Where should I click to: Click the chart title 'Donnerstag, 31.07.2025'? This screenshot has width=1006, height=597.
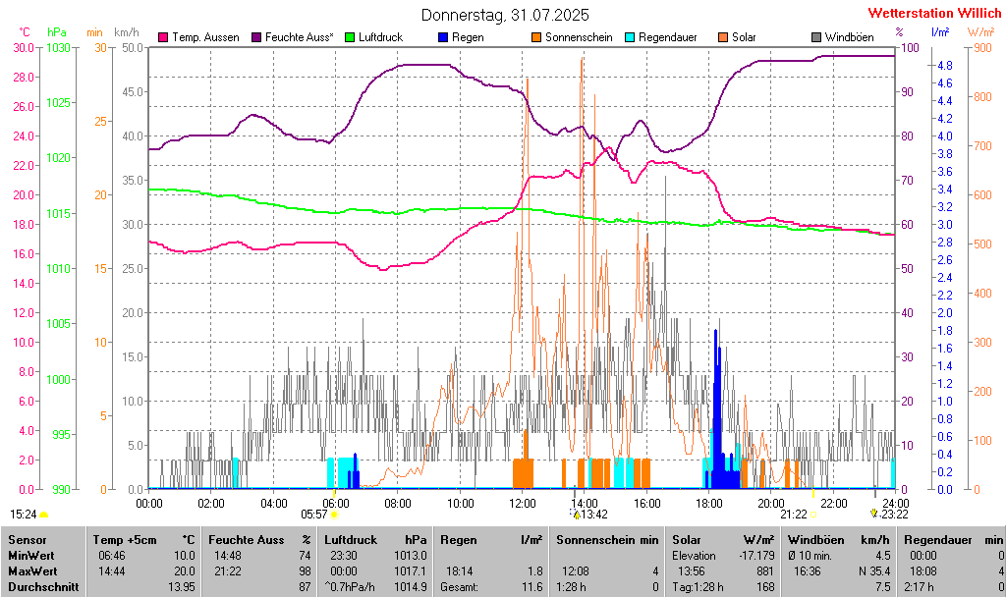click(505, 15)
